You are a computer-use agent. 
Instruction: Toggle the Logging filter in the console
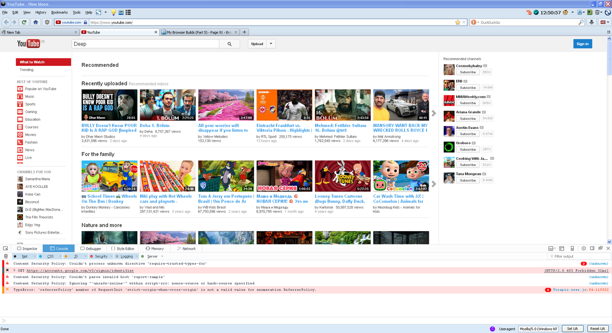(x=127, y=256)
